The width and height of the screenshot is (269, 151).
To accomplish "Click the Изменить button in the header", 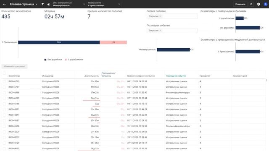I will [x=240, y=4].
